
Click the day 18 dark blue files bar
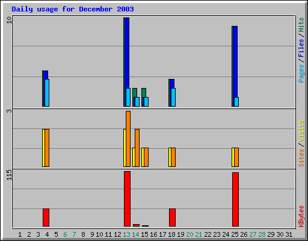tap(172, 84)
